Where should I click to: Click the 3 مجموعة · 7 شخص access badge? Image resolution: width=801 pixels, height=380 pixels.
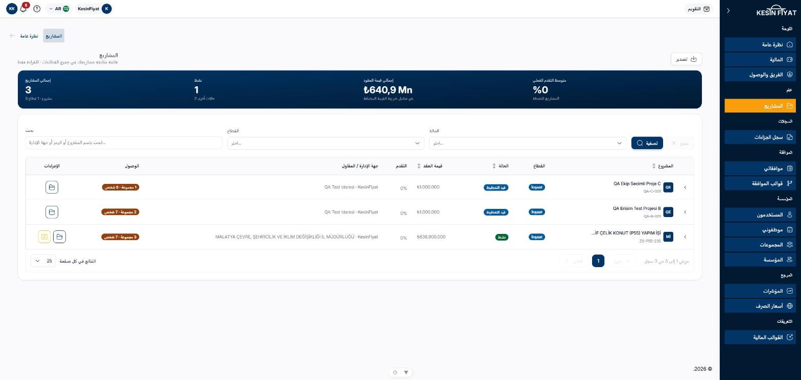coord(120,237)
